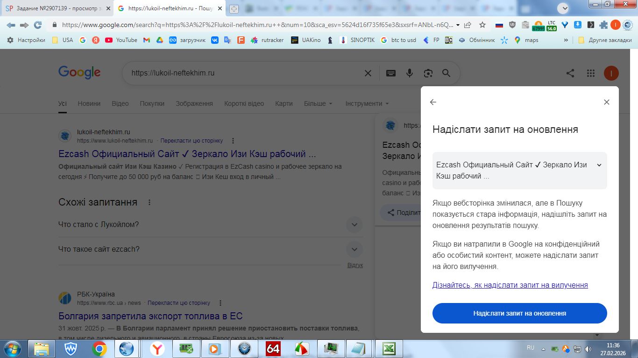Share the page from the address bar
The height and width of the screenshot is (358, 638).
point(468,25)
